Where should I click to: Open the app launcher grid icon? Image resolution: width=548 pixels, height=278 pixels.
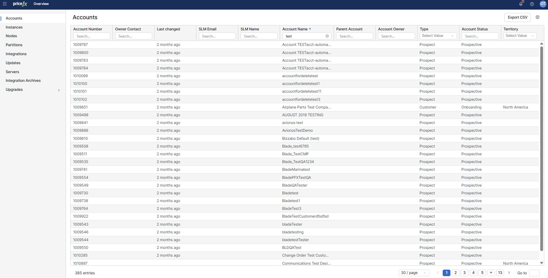coord(5,4)
